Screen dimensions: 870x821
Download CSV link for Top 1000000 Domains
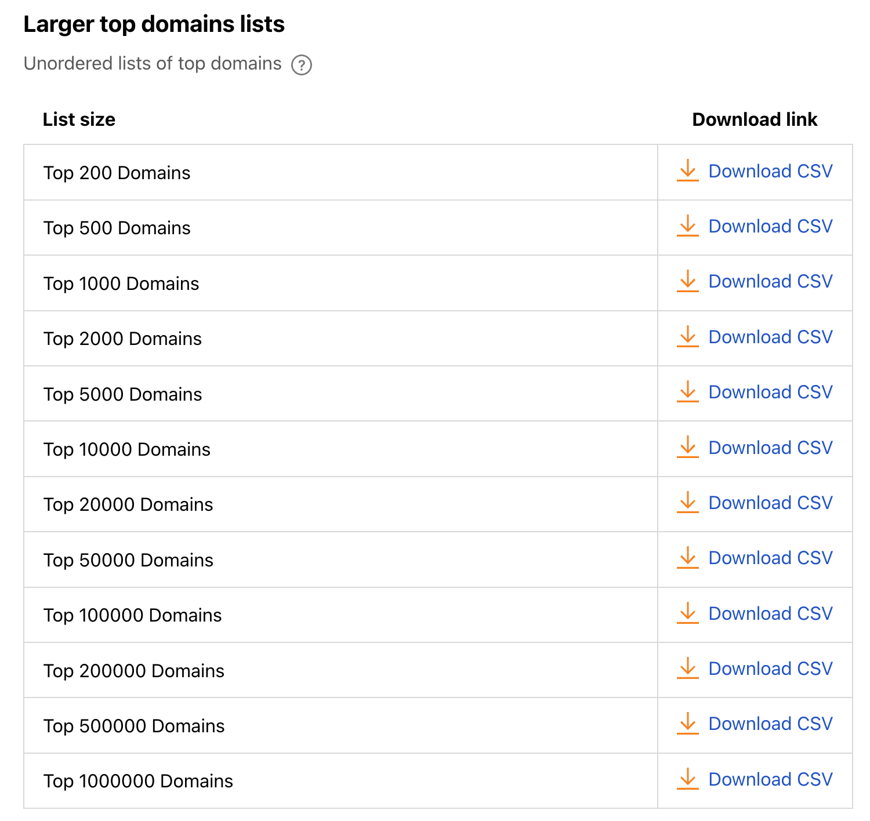pyautogui.click(x=770, y=779)
